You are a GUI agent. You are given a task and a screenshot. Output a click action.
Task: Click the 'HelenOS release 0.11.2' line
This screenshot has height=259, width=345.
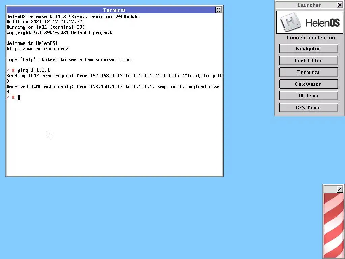(73, 17)
